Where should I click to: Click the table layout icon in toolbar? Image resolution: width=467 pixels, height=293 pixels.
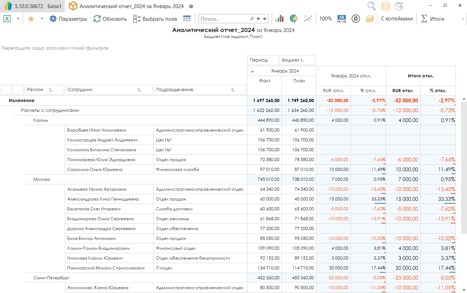(187, 19)
